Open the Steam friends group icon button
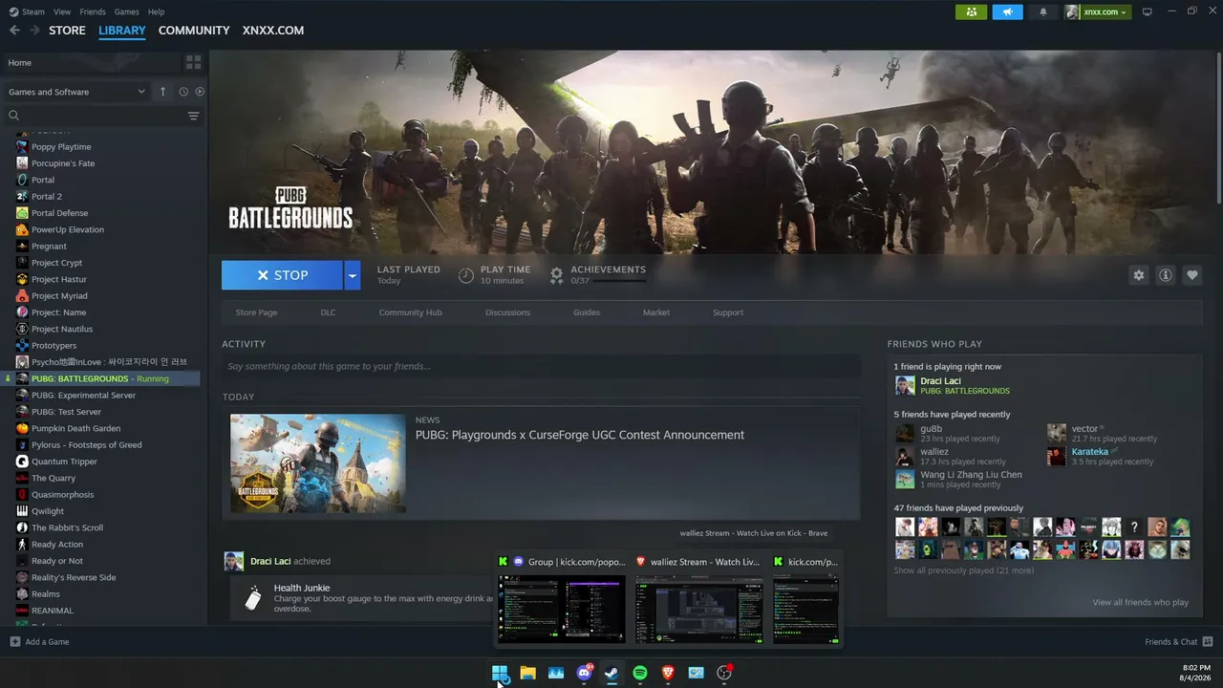The height and width of the screenshot is (688, 1223). pos(972,11)
